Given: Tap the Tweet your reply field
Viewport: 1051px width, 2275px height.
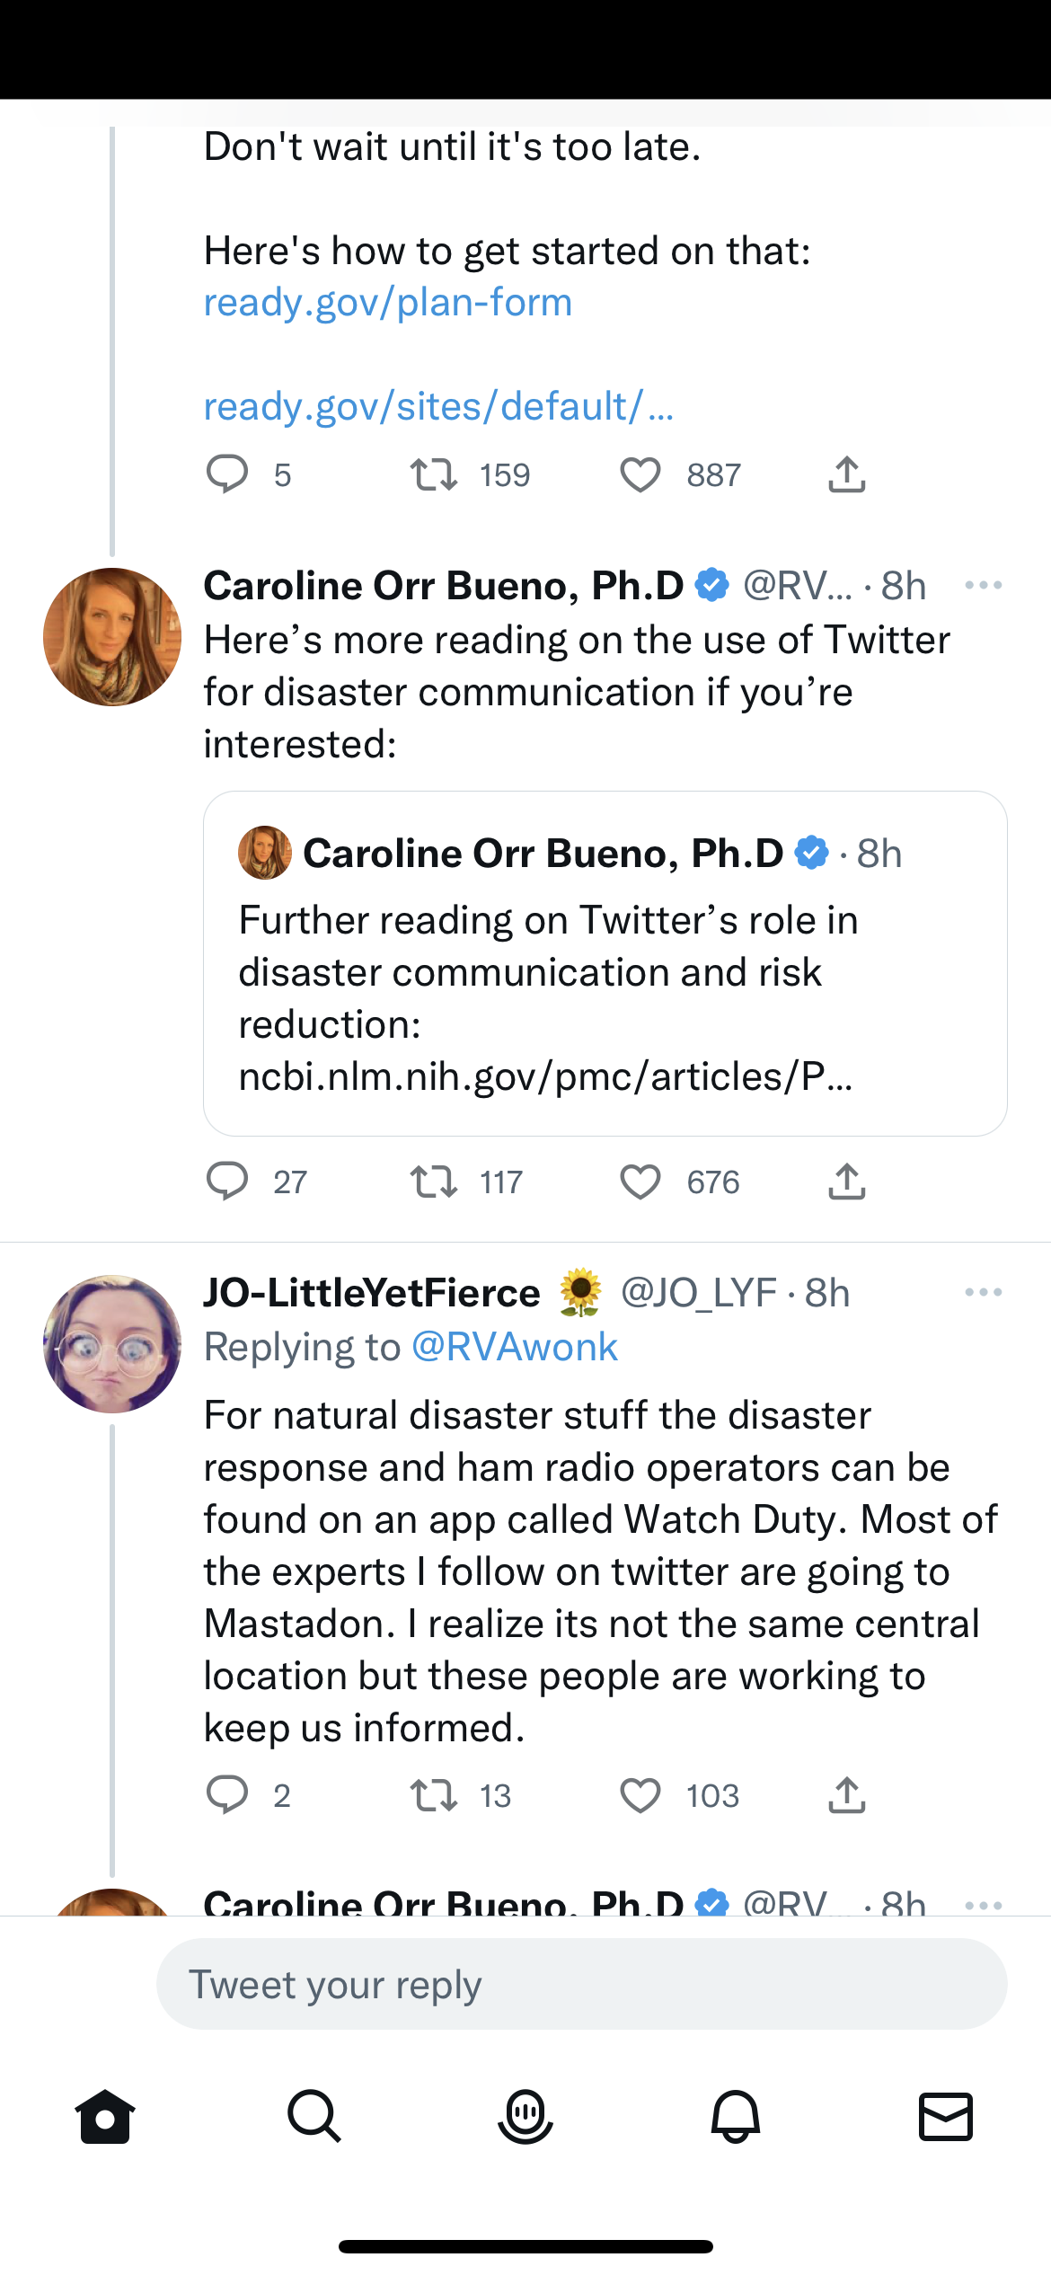Looking at the screenshot, I should click(x=581, y=1984).
